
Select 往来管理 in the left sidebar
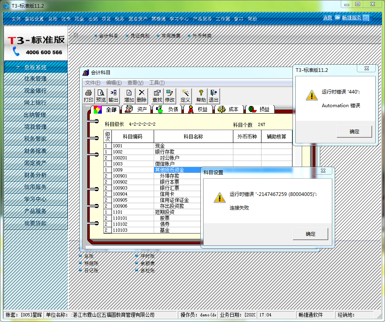pos(36,79)
